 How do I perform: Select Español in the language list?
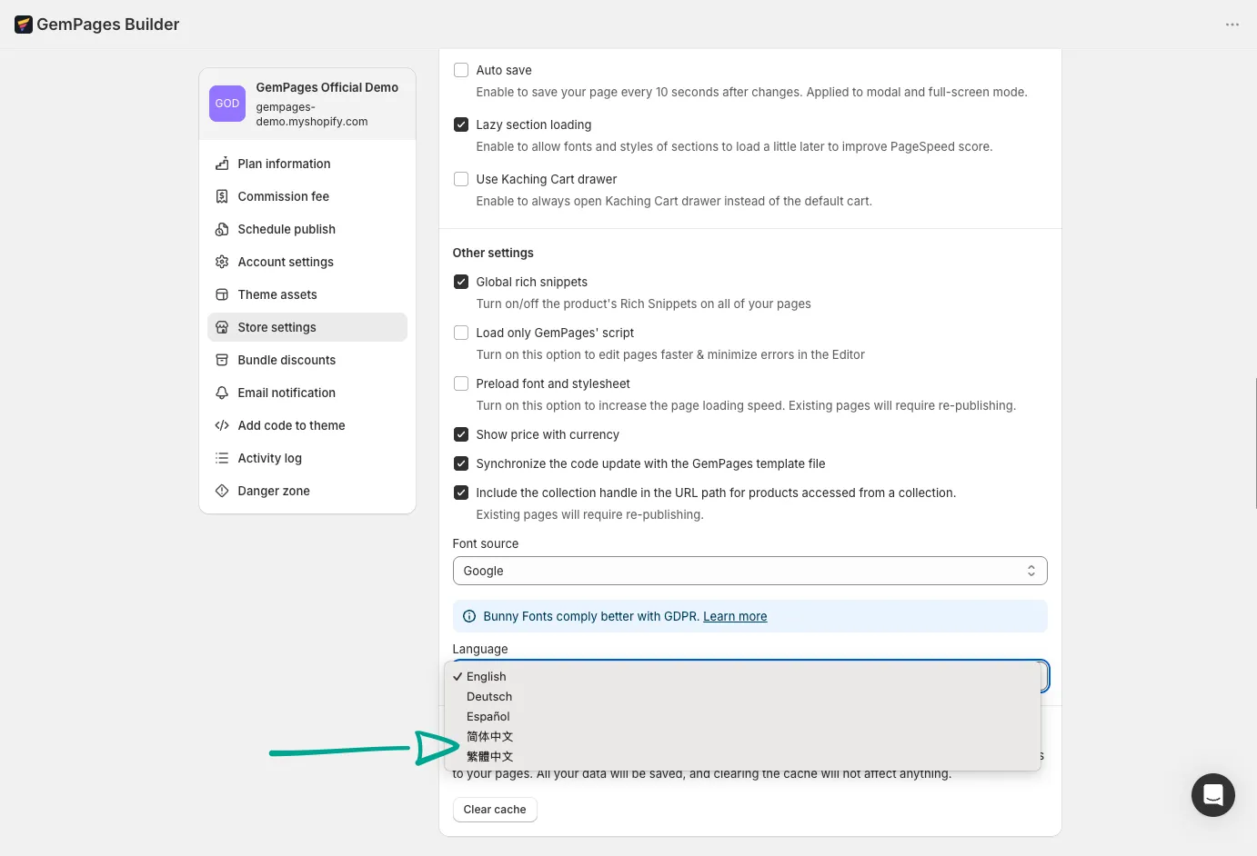tap(742, 716)
